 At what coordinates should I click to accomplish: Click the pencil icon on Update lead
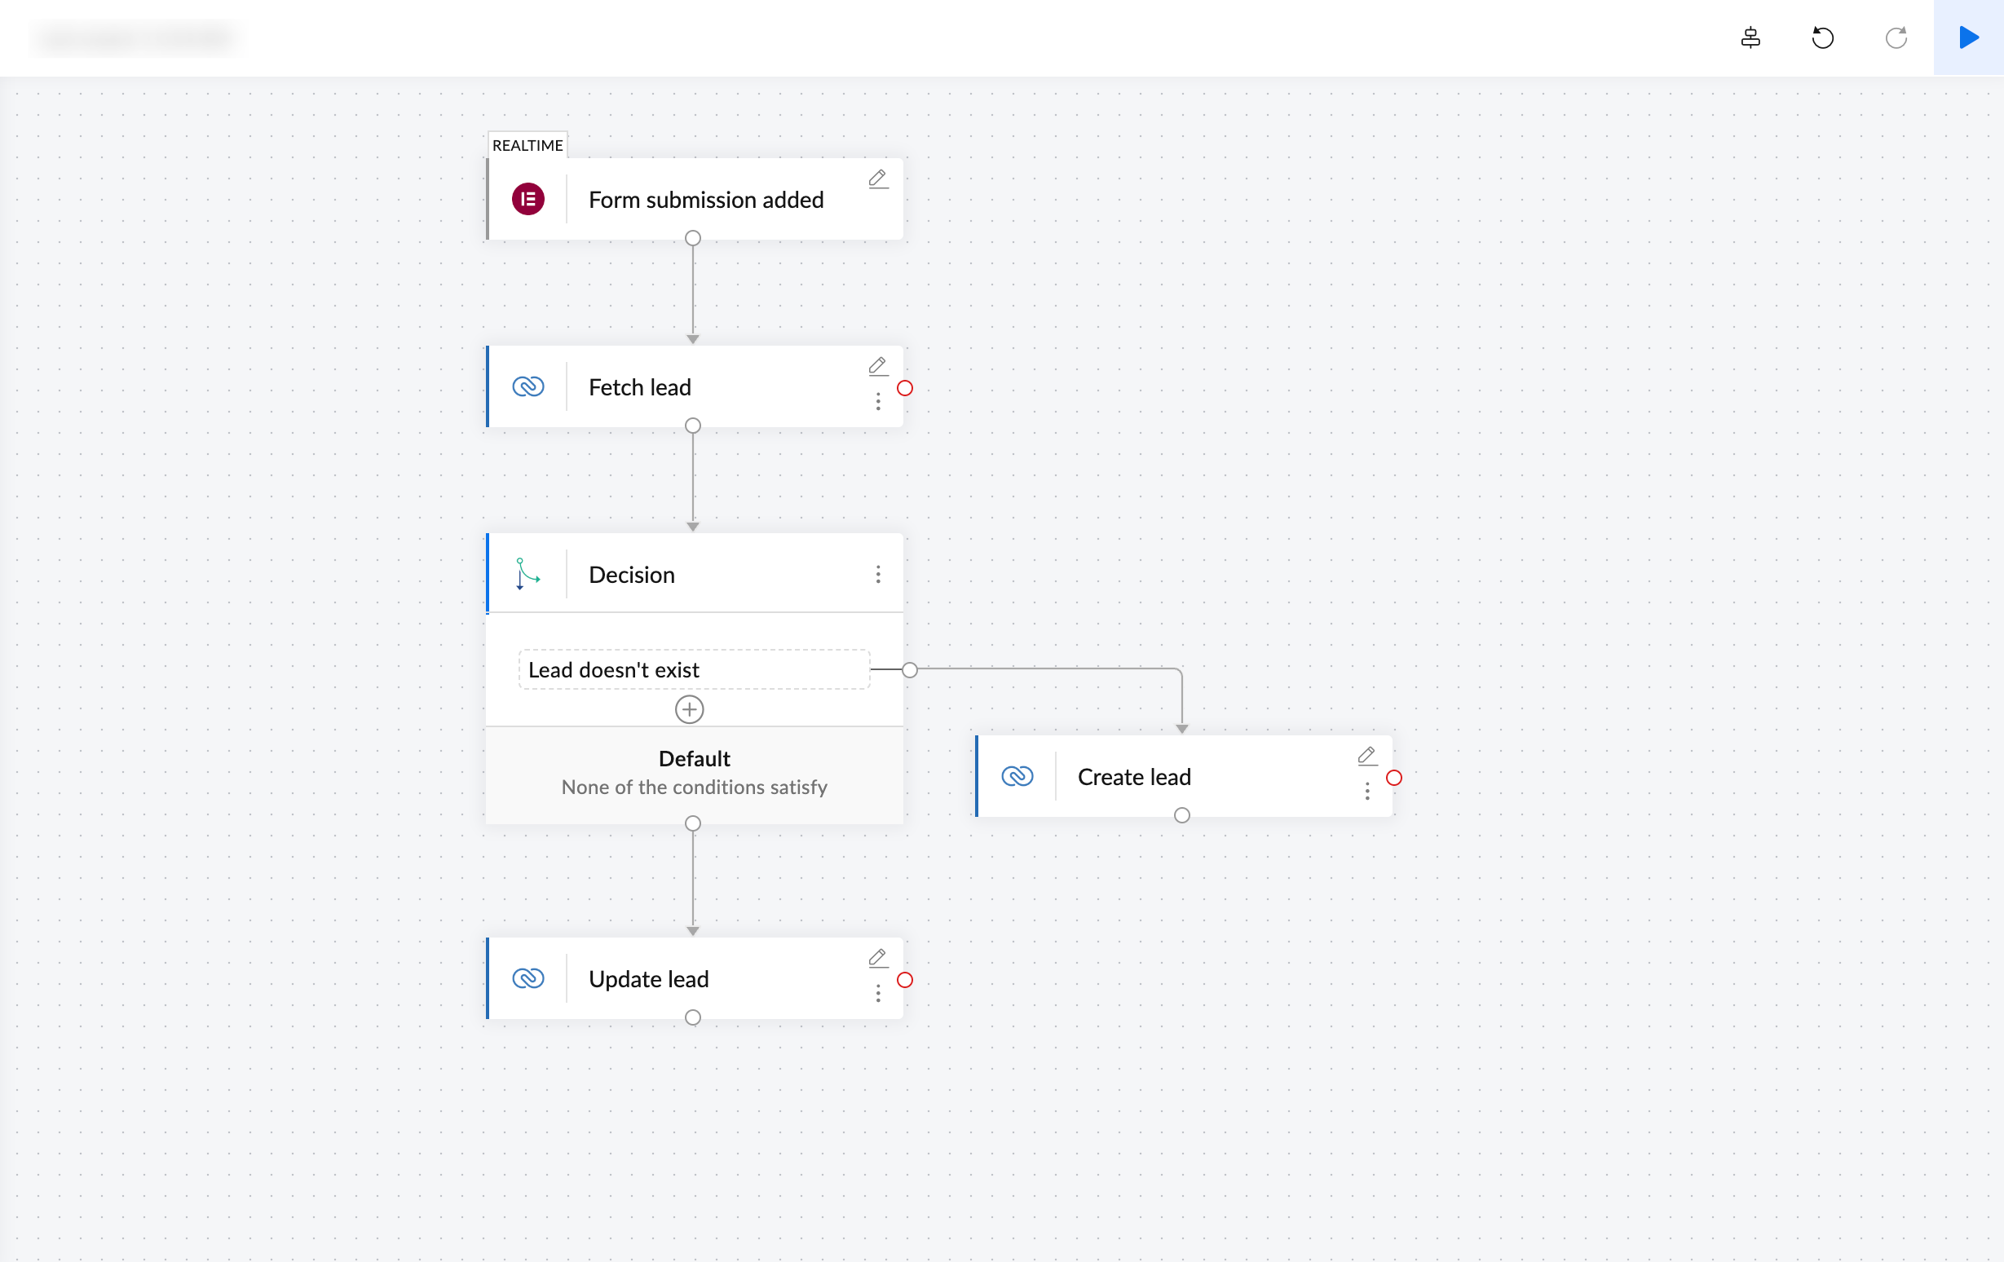click(x=877, y=959)
